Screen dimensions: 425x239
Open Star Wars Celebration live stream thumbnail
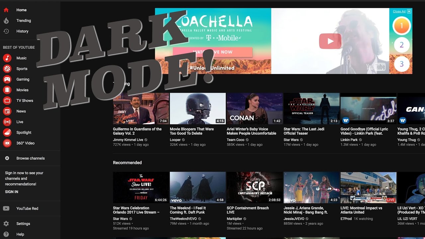coord(141,188)
